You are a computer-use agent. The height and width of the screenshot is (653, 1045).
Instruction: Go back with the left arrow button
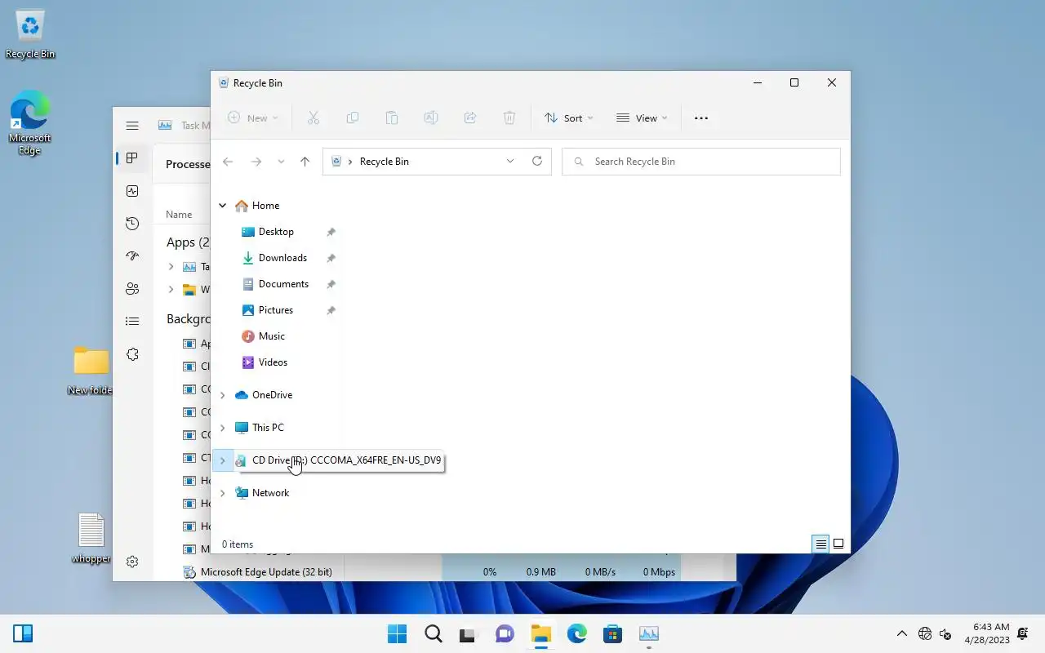228,162
